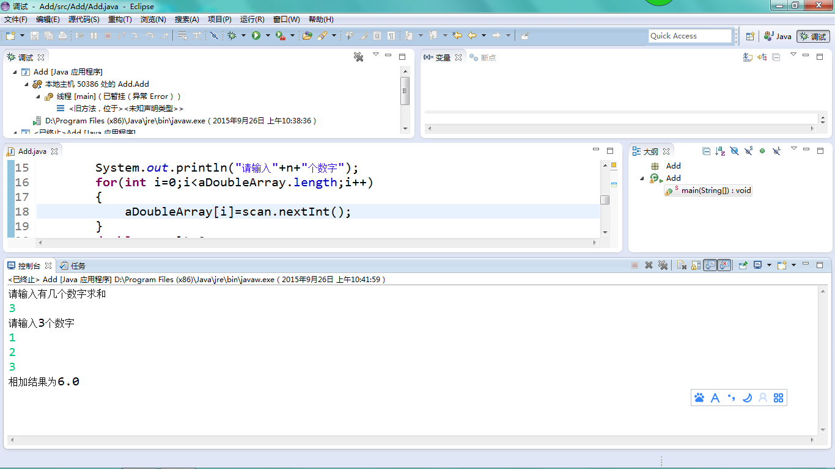This screenshot has height=469, width=835.
Task: Close the 控制台 console tab
Action: [48, 266]
